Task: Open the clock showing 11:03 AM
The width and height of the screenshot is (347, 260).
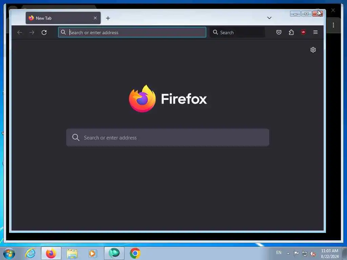Action: click(329, 254)
